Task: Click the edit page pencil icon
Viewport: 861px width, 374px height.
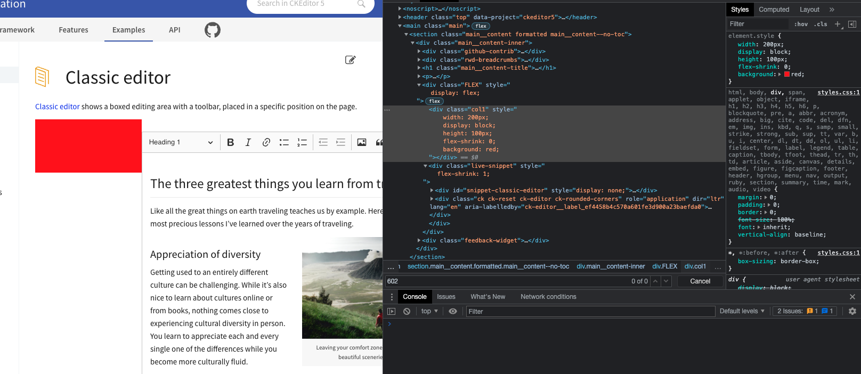Action: click(350, 60)
